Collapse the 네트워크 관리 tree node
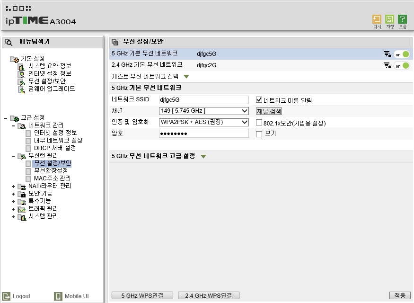 (13, 126)
